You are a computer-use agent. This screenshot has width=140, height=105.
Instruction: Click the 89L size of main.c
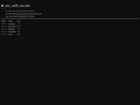(x=19, y=34)
